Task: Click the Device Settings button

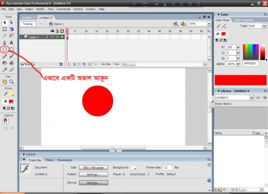Action: click(93, 182)
